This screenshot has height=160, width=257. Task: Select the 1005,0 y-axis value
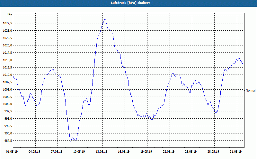[7, 90]
